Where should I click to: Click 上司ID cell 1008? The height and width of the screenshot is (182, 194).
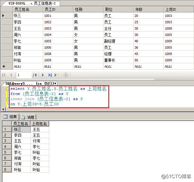tap(179, 28)
